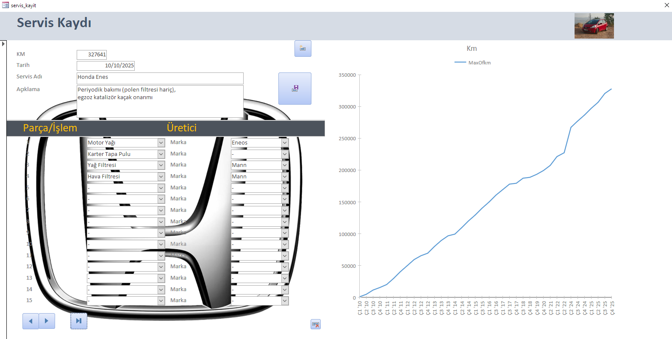Open the part dropdown on row 15
672x339 pixels.
161,300
